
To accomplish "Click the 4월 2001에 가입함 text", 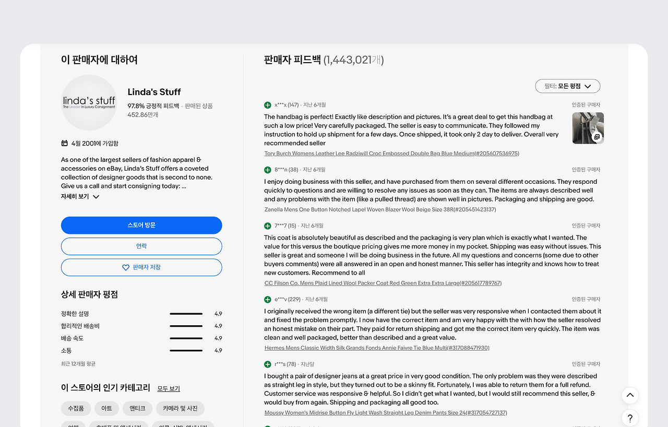I will click(95, 143).
